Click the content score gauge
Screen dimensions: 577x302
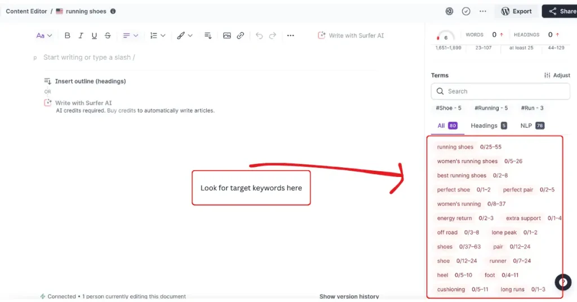point(445,36)
